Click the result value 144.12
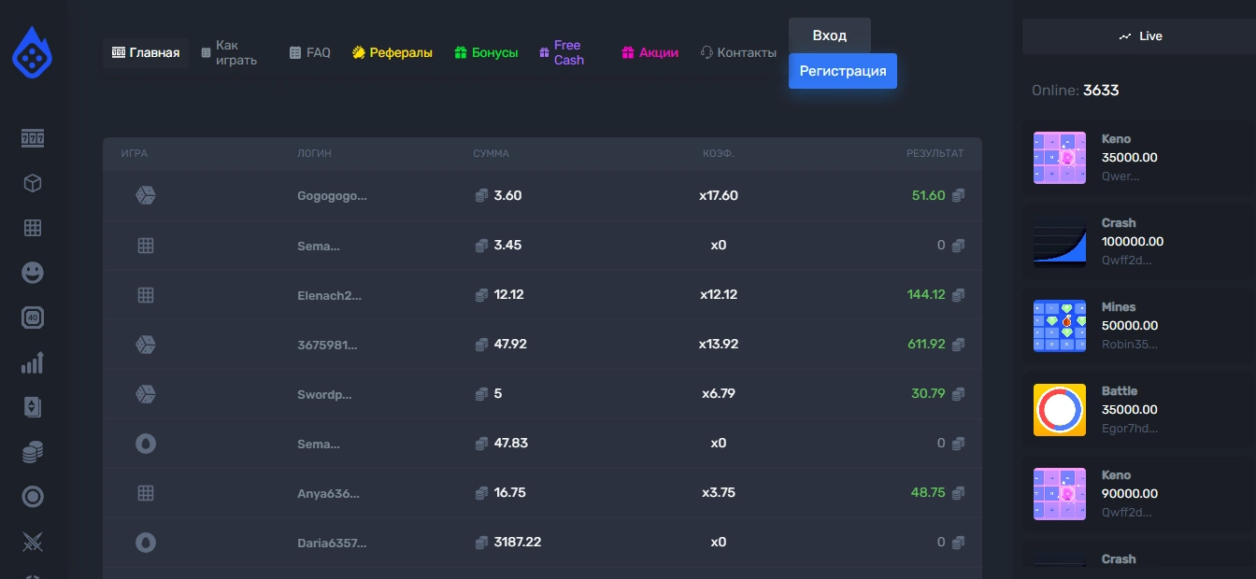The width and height of the screenshot is (1256, 579). pos(926,295)
